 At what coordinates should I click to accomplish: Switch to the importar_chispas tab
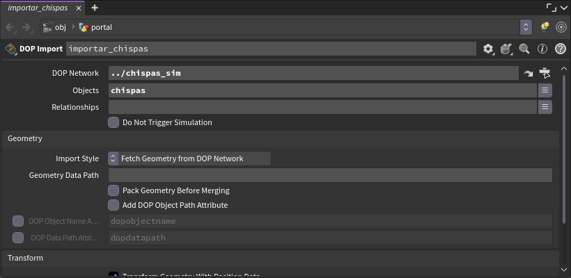(x=38, y=8)
